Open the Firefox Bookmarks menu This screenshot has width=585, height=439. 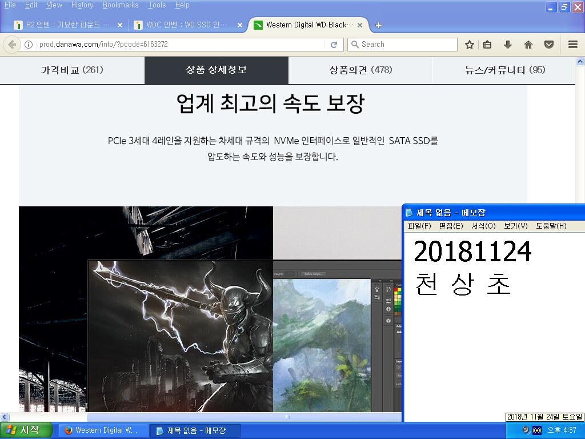tap(120, 5)
